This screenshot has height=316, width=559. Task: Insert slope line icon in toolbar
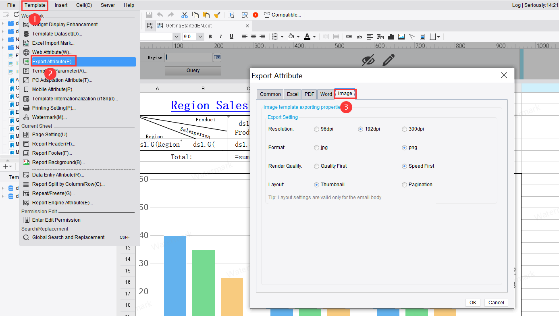(412, 37)
